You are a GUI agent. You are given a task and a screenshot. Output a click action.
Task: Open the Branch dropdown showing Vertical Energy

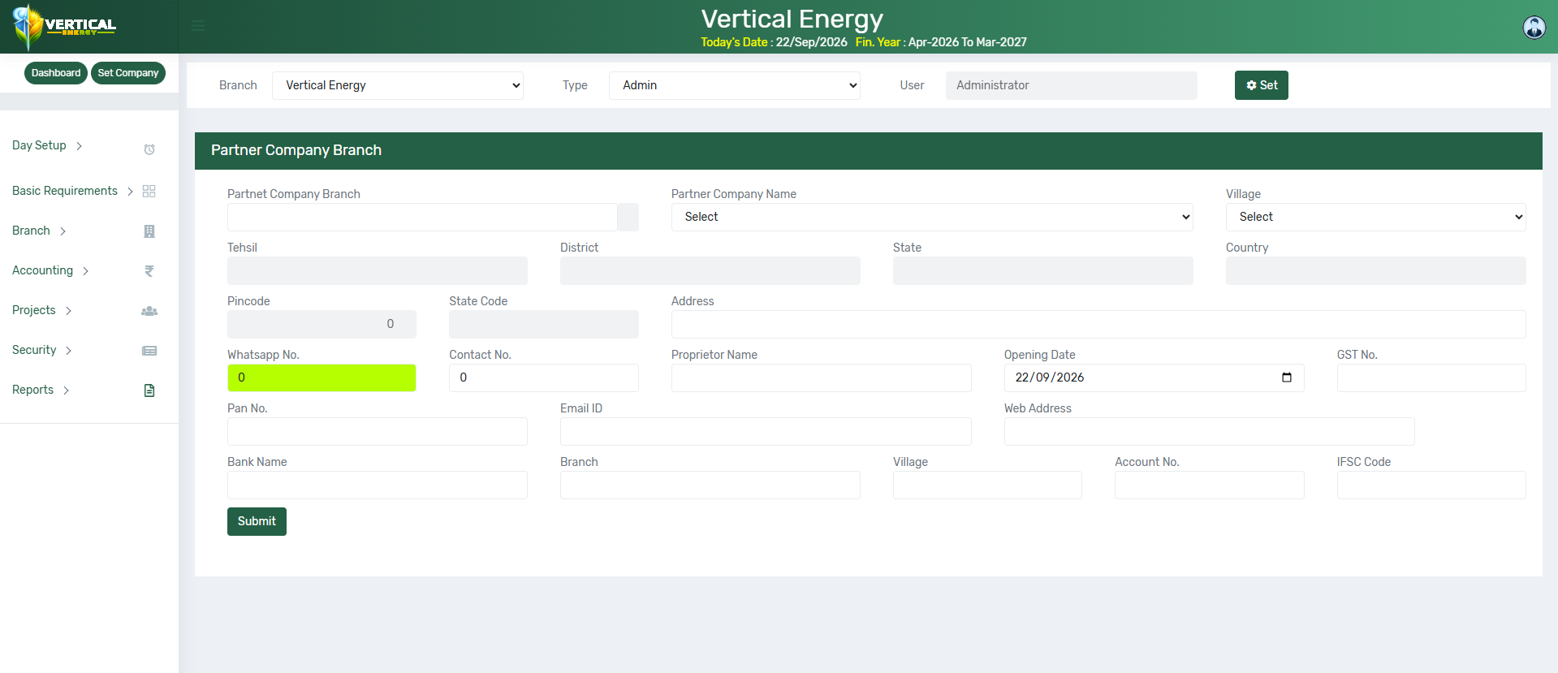(398, 85)
